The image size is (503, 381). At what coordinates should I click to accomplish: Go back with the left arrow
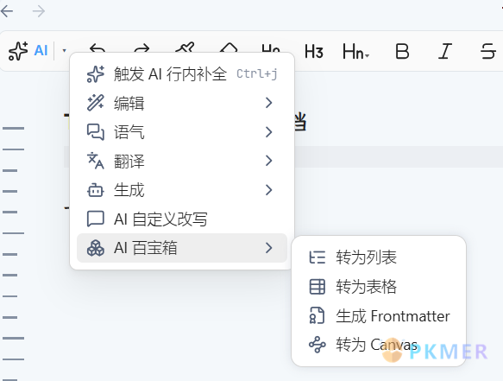(7, 11)
